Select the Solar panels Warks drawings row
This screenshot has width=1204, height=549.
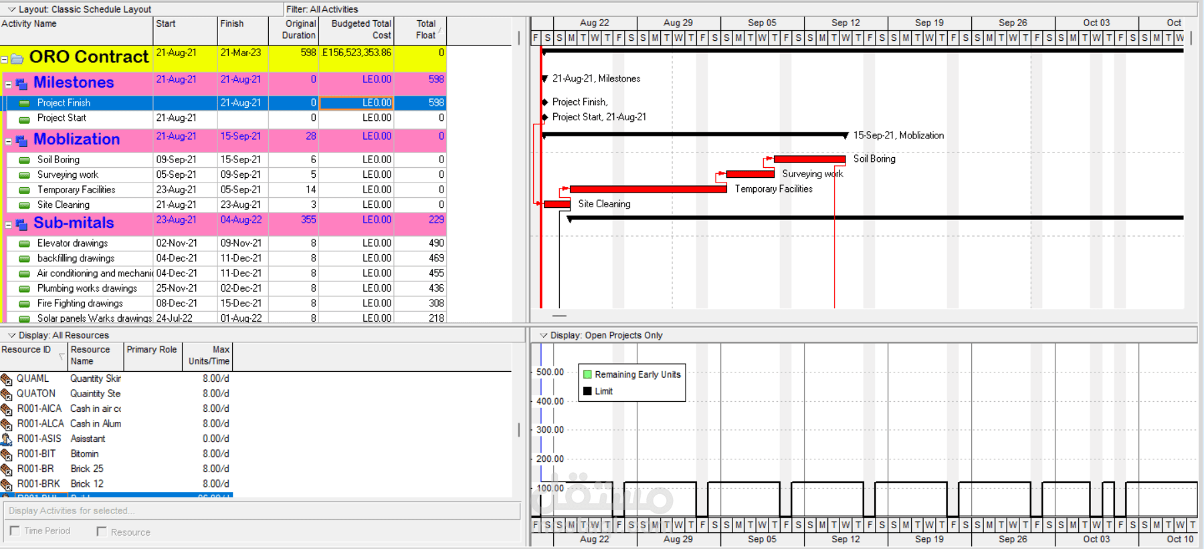[x=223, y=318]
